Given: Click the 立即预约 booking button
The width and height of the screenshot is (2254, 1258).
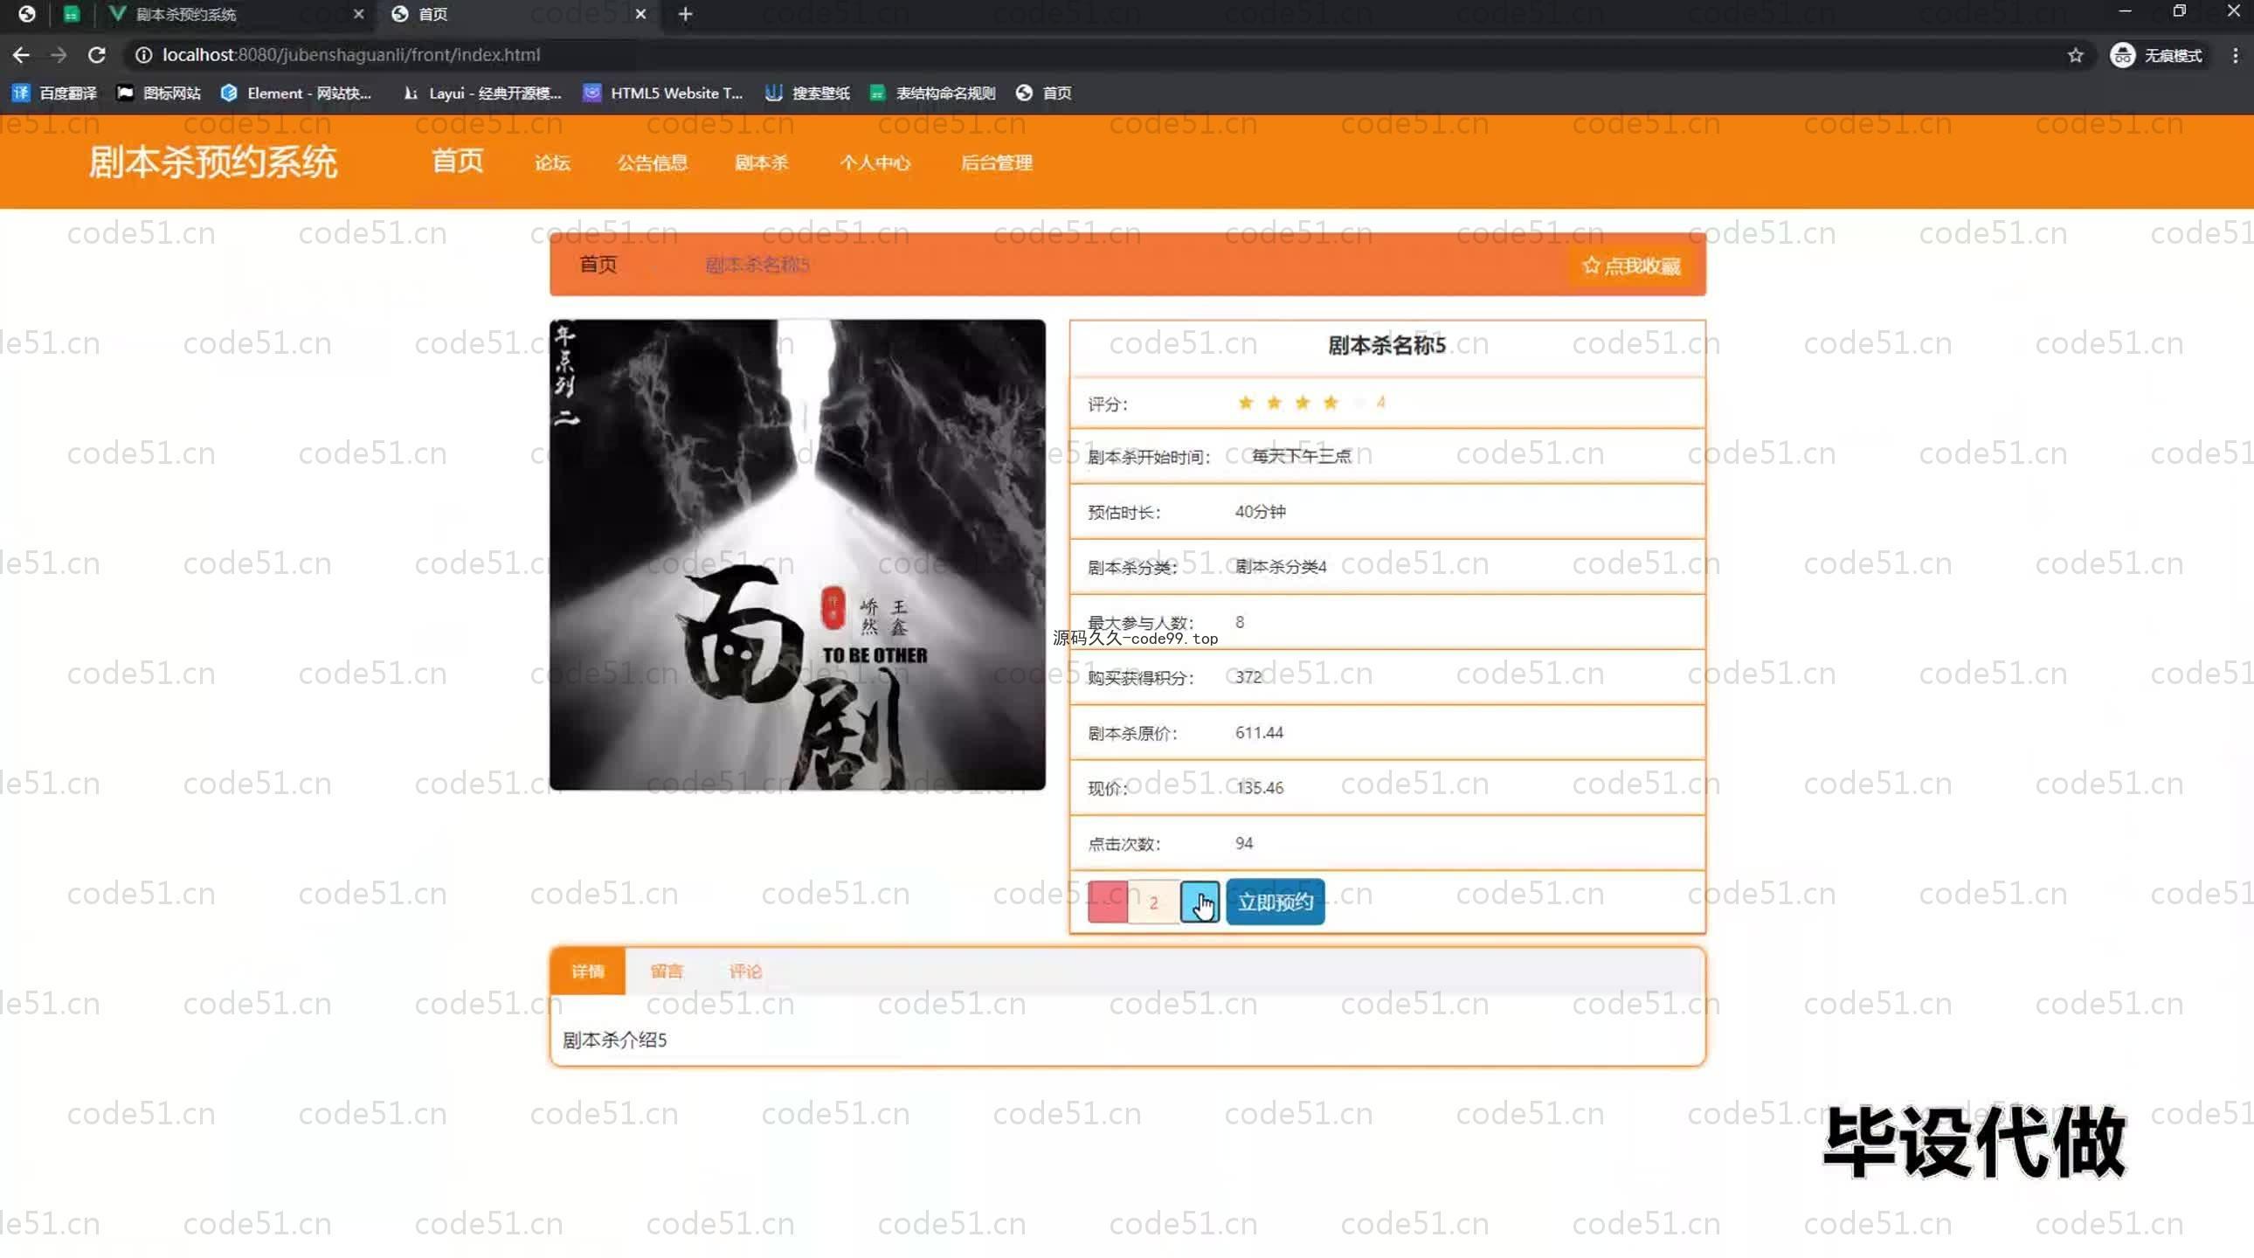Looking at the screenshot, I should coord(1275,902).
